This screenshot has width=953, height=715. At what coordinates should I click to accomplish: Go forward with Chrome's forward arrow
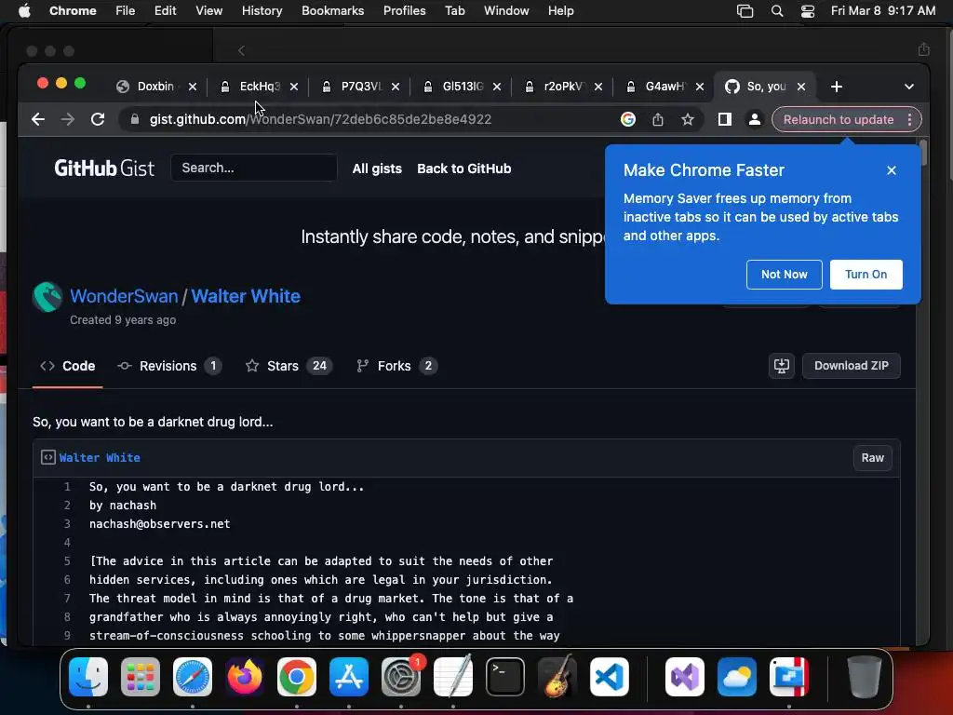[x=67, y=119]
